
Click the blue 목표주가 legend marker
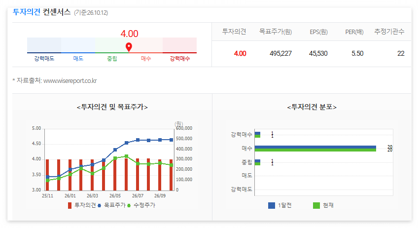pos(99,205)
